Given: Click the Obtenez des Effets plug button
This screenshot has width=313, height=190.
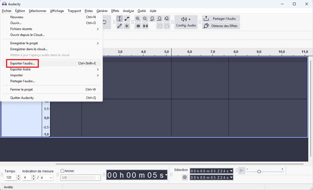Looking at the screenshot, I should coord(221,26).
